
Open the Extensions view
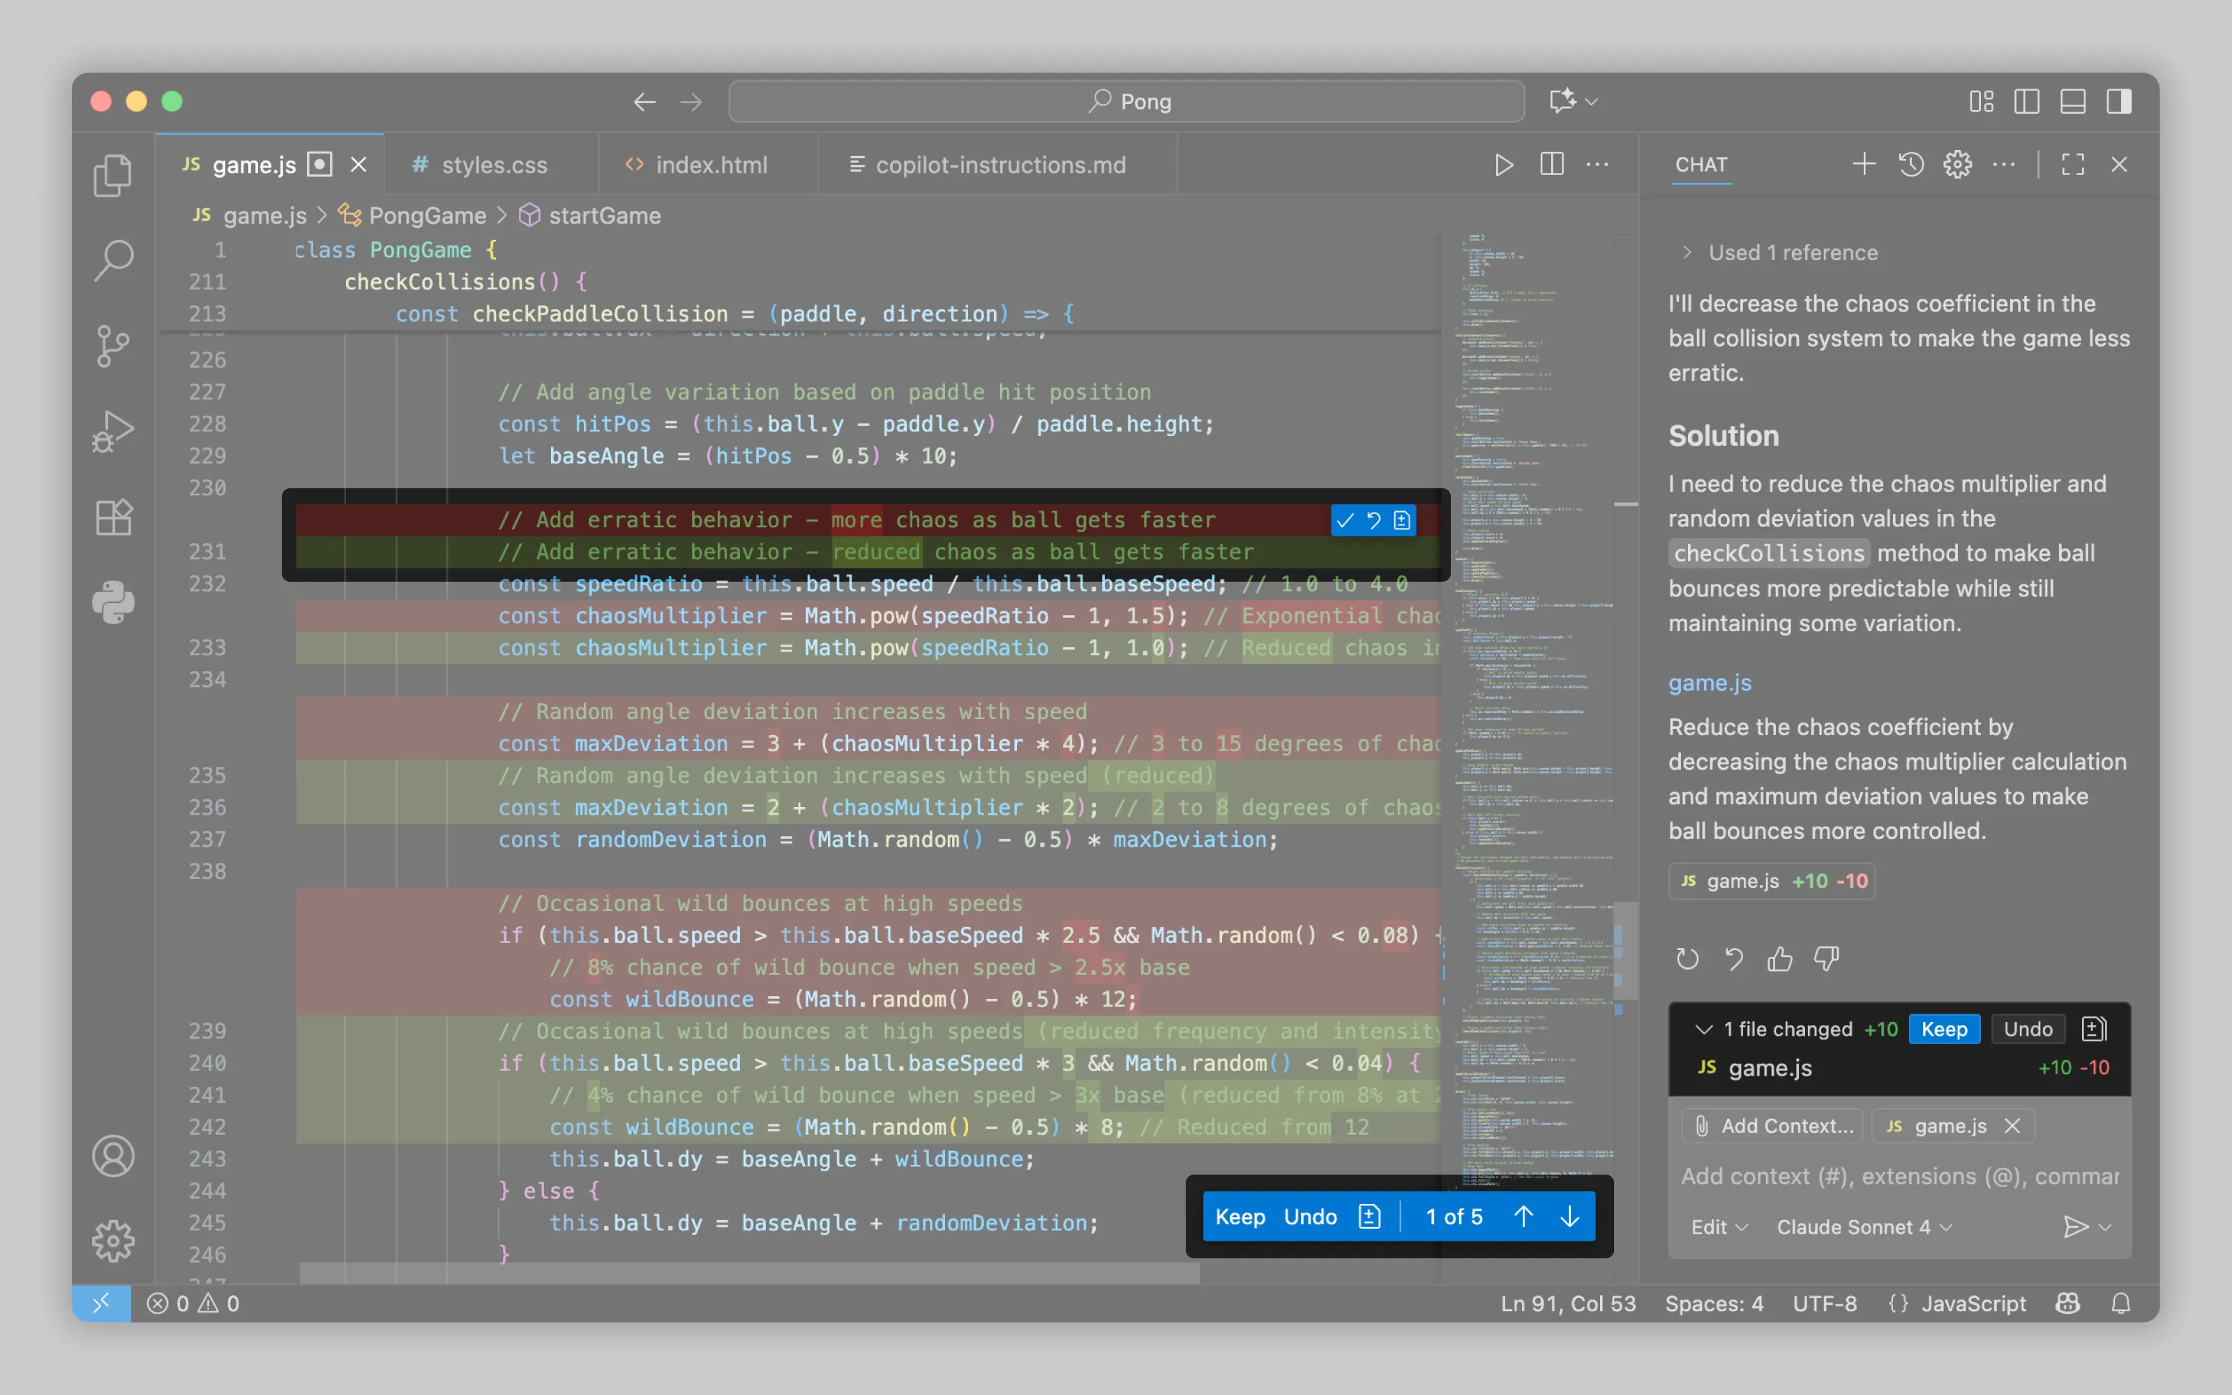point(112,518)
